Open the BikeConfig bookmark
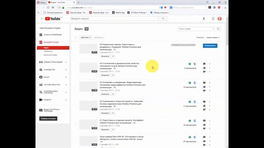Viewport: 264px width, 148px height. pos(118,13)
